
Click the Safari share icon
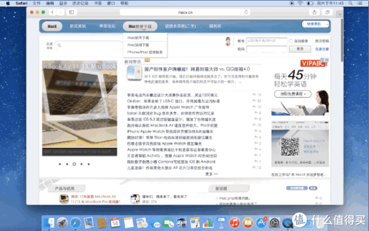[x=314, y=12]
